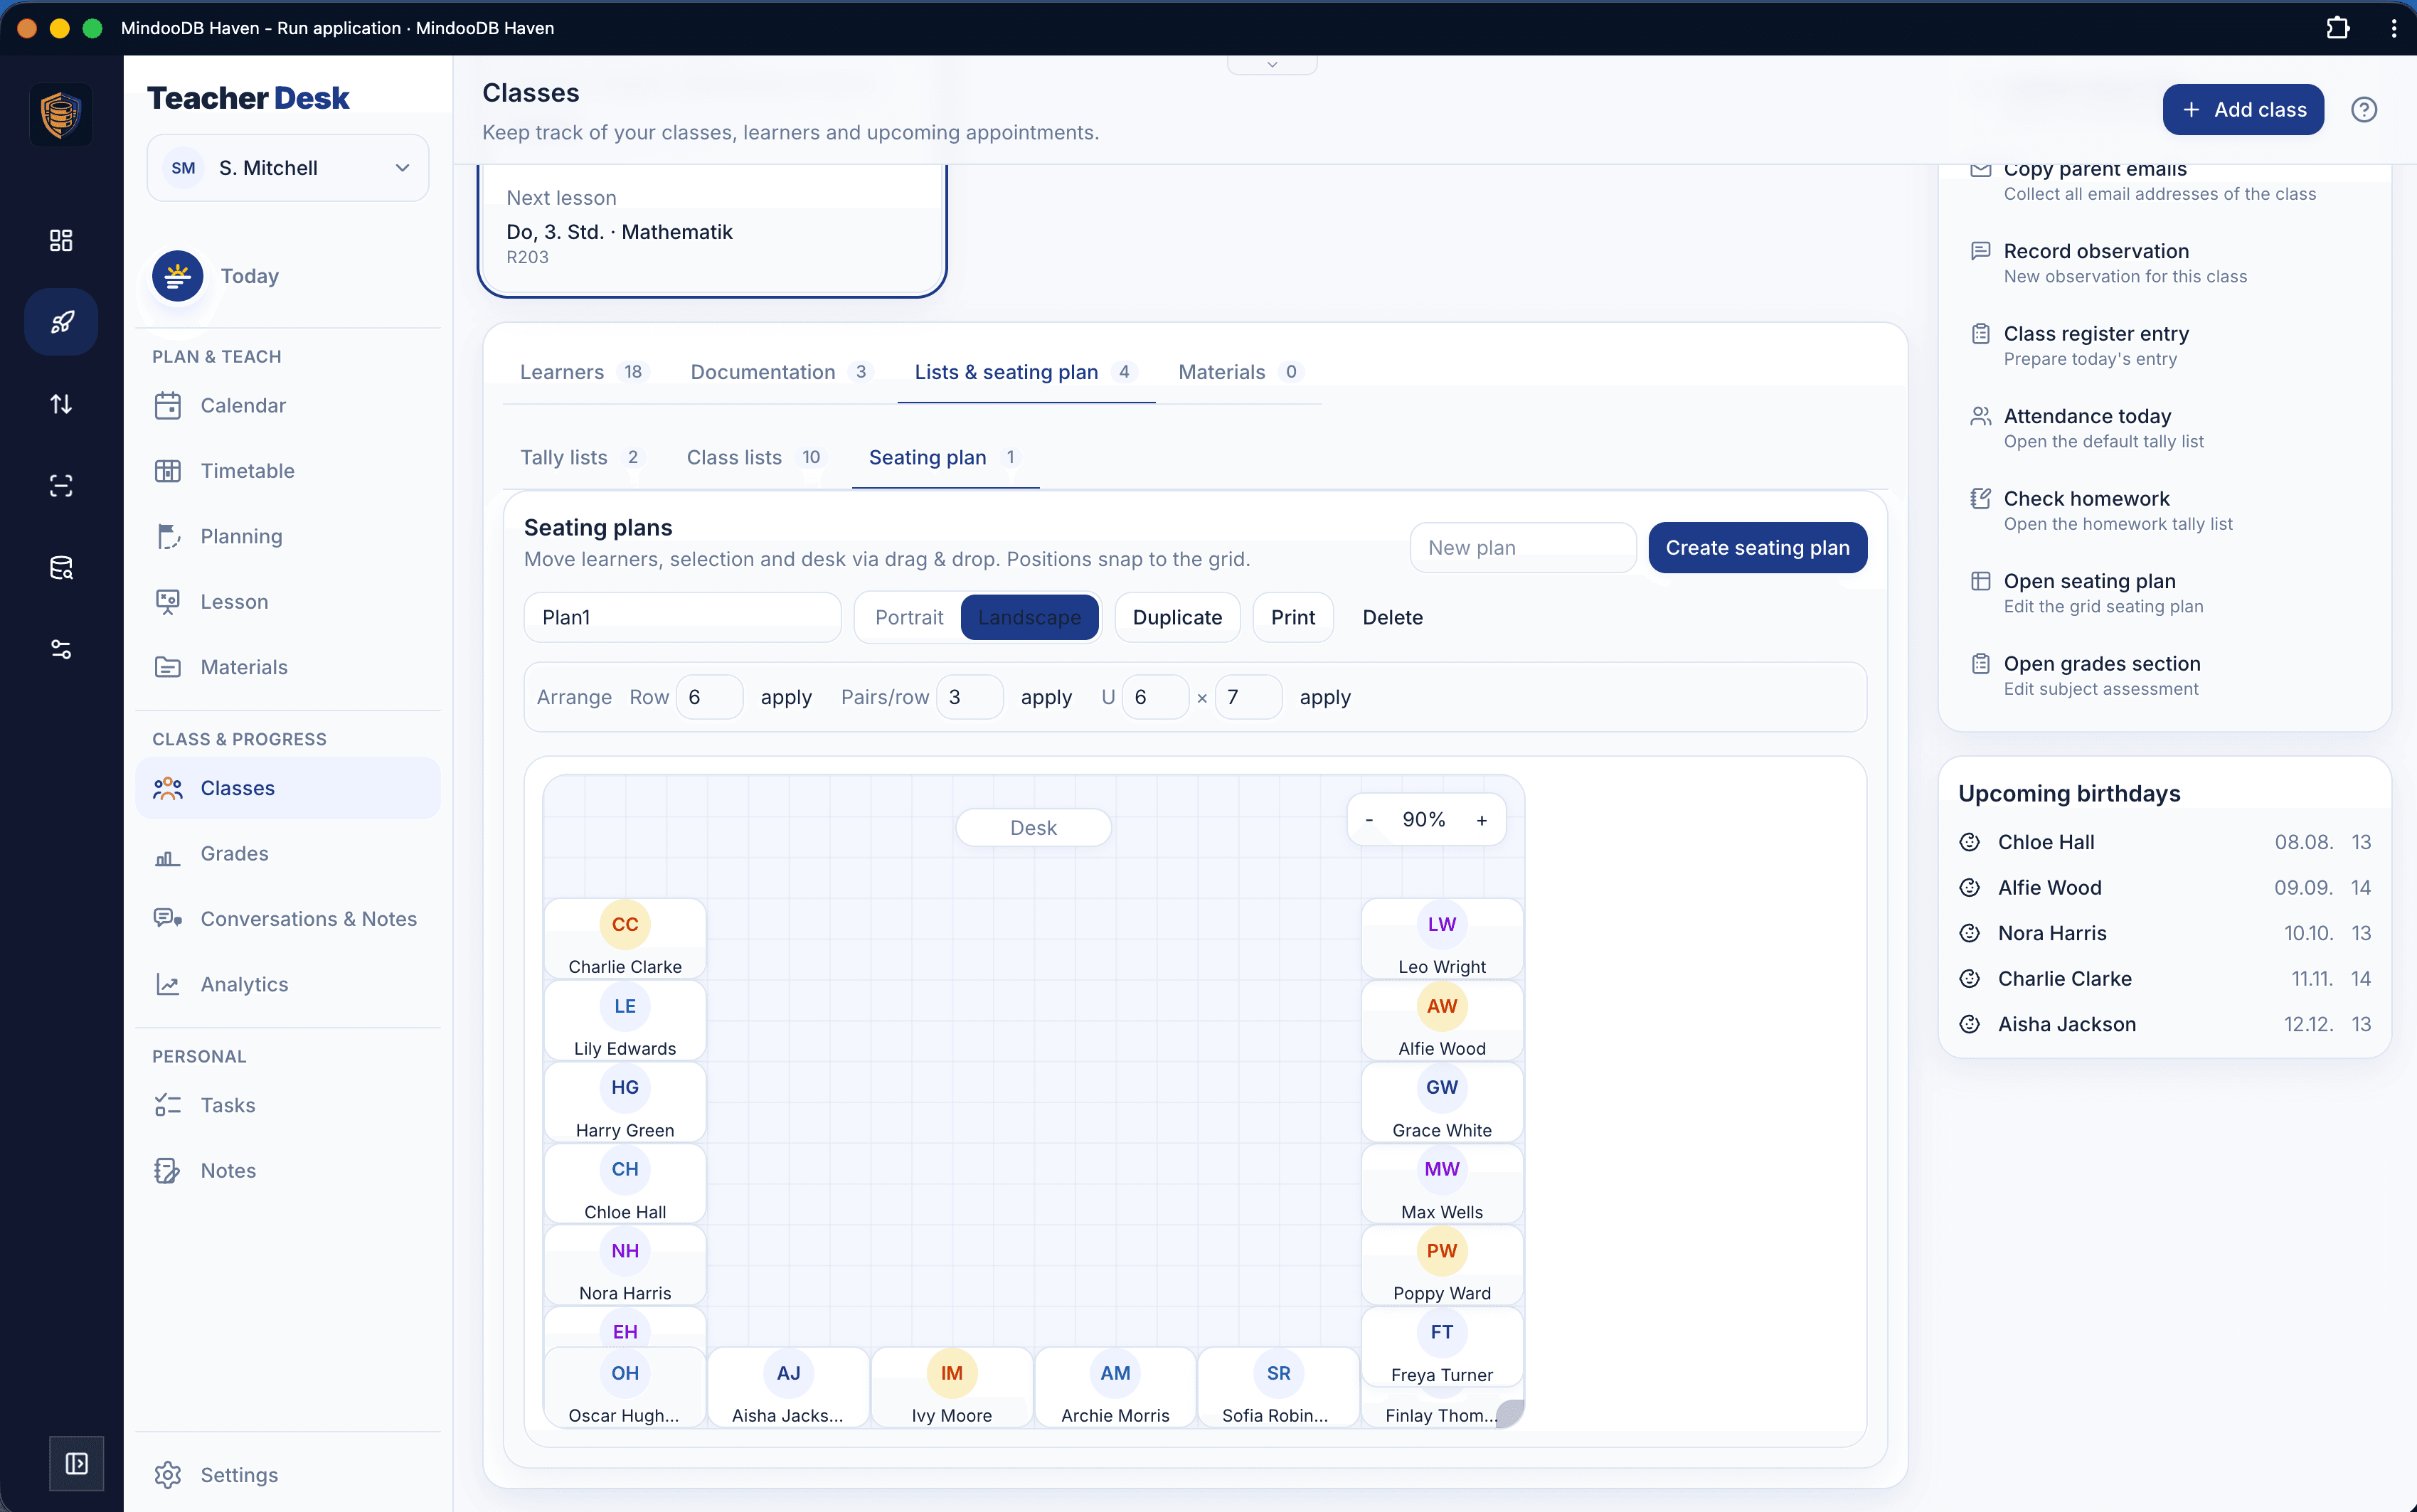This screenshot has width=2417, height=1512.
Task: Open Settings gear in sidebar
Action: (168, 1475)
